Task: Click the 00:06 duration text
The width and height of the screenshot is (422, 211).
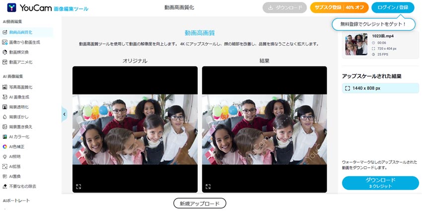Action: [381, 43]
